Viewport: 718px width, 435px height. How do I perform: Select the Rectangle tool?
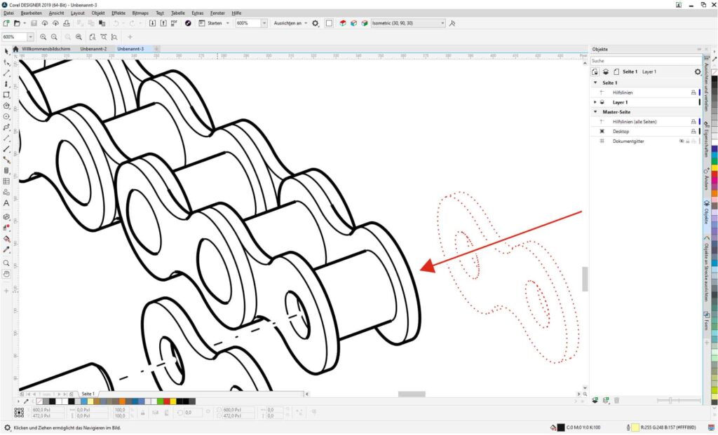tap(6, 95)
